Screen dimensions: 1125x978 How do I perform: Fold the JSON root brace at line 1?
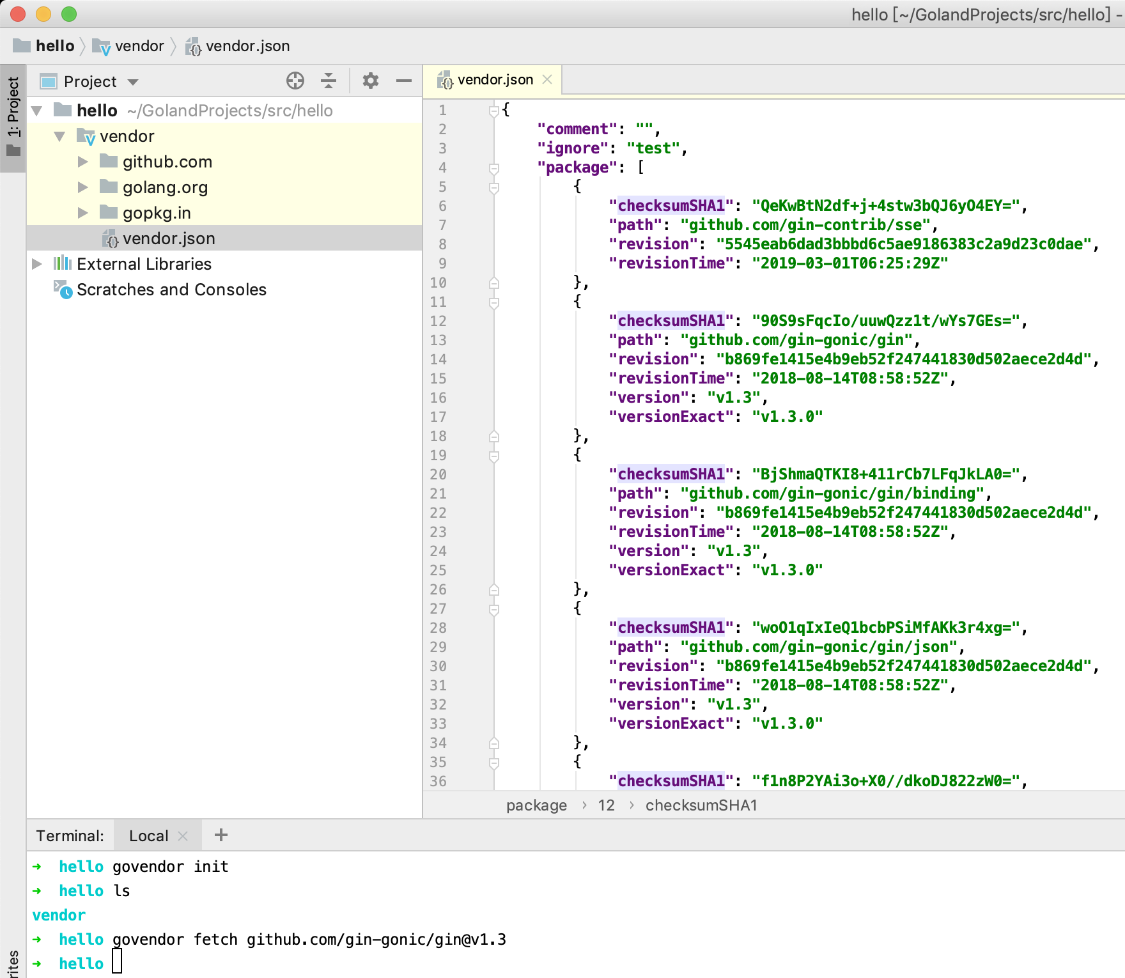coord(493,111)
